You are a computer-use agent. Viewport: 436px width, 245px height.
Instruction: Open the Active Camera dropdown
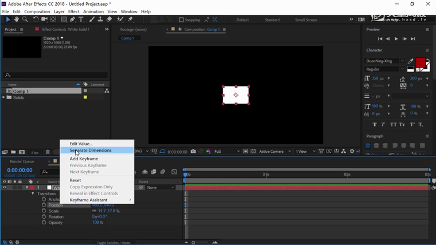(x=272, y=152)
